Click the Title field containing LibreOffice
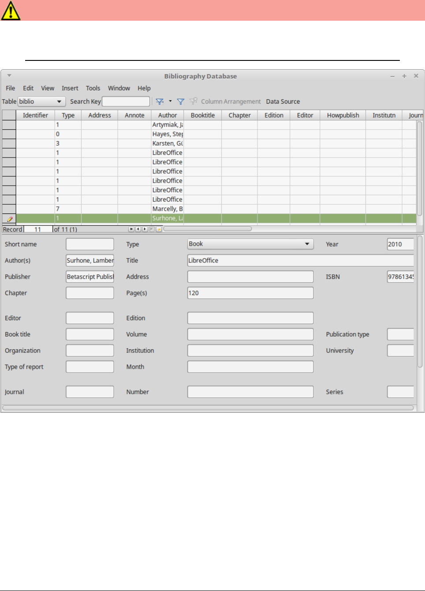Viewport: 425px width, 591px height. point(301,261)
